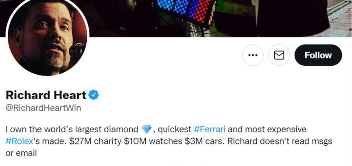Open the #Rolex hashtag link
The width and height of the screenshot is (352, 166).
[18, 141]
